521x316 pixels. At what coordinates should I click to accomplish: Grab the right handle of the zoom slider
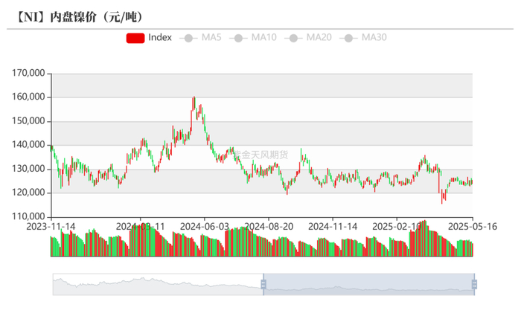pyautogui.click(x=474, y=285)
